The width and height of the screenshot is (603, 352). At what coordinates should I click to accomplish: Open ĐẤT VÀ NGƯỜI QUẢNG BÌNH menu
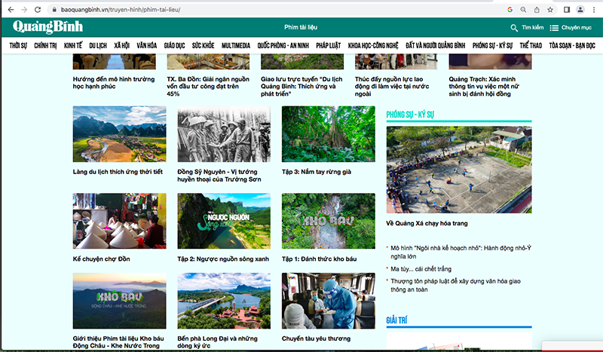(x=436, y=45)
